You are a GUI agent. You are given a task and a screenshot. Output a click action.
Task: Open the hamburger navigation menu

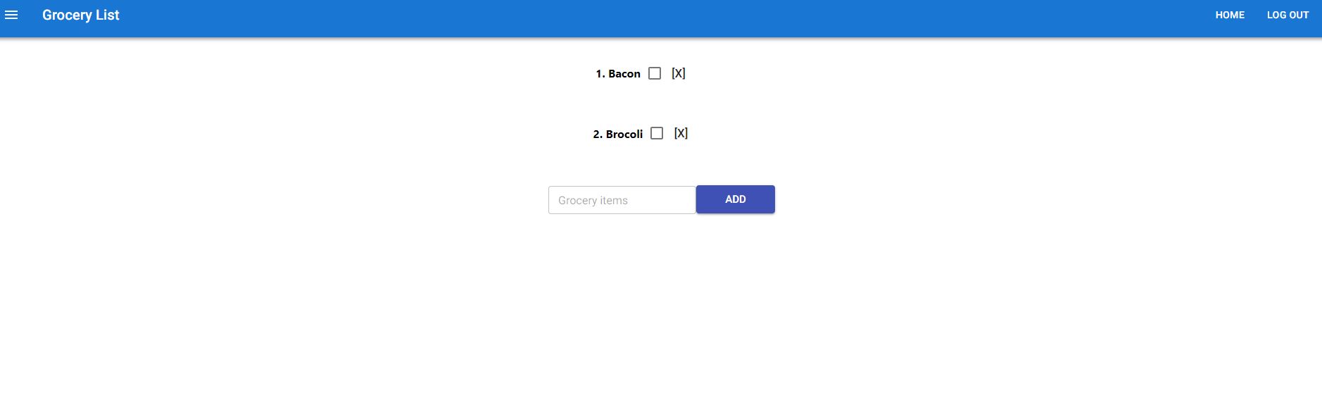pos(11,15)
